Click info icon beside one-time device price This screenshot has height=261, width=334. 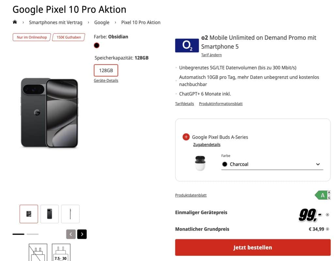(327, 215)
